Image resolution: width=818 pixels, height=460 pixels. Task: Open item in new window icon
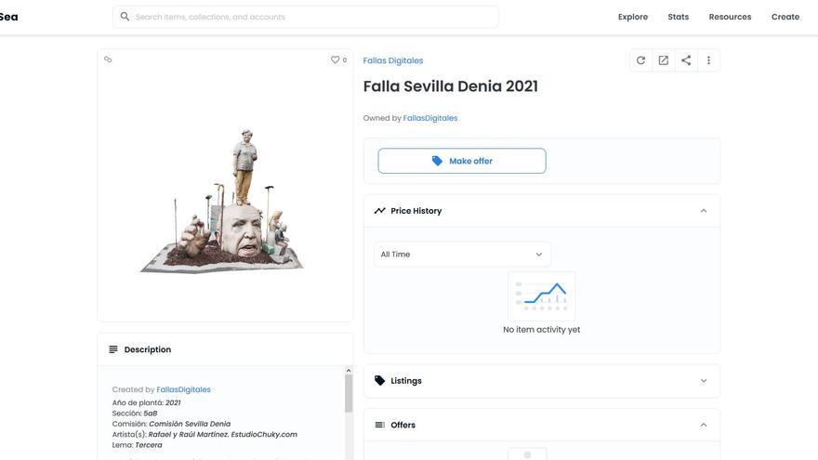(x=664, y=60)
